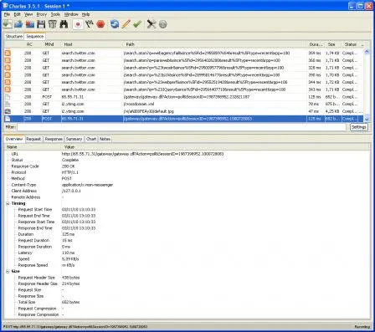Sort by the Host column header
The image size is (375, 332).
pyautogui.click(x=68, y=44)
